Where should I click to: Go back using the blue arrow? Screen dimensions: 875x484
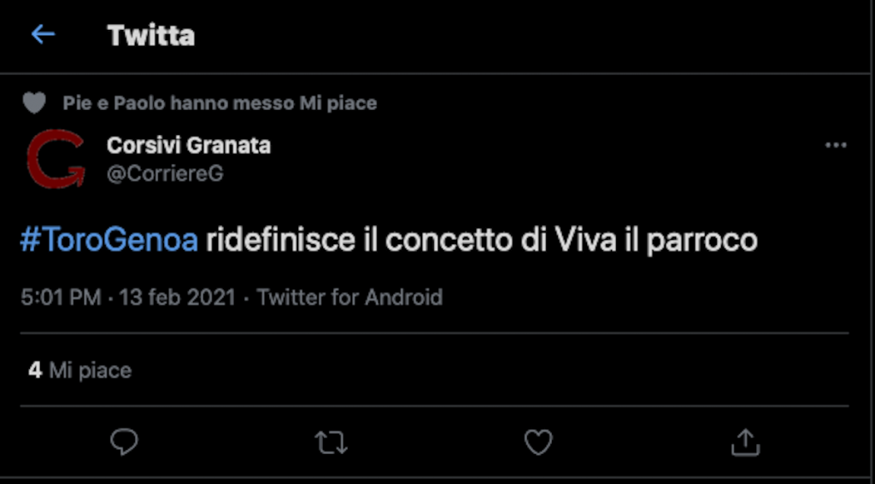click(42, 35)
